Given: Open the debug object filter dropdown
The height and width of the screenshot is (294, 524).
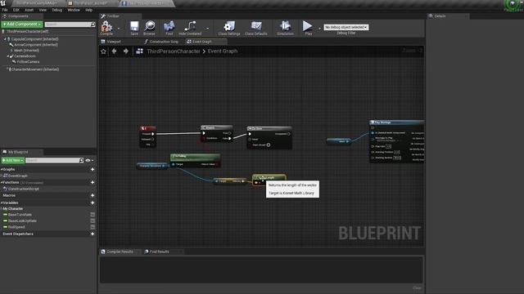Looking at the screenshot, I should tap(346, 27).
